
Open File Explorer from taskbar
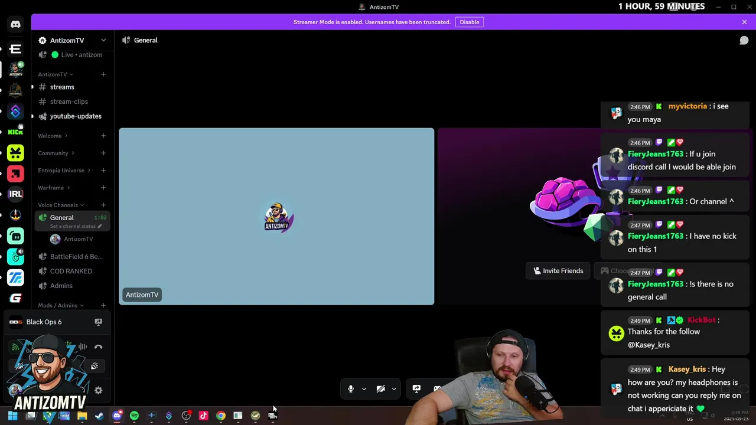pyautogui.click(x=82, y=416)
